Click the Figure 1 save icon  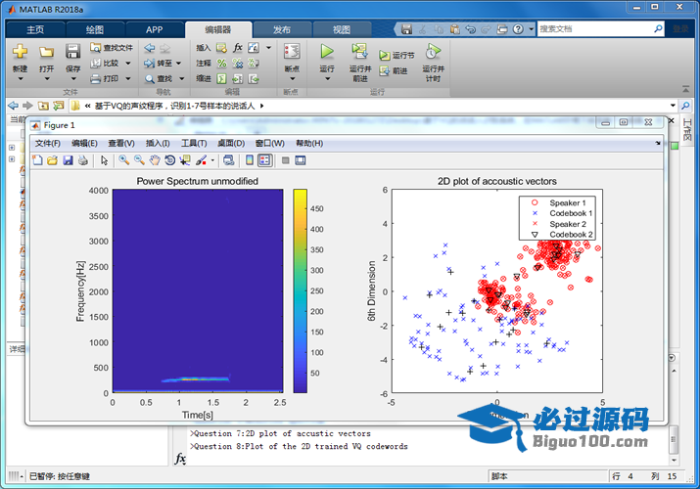pyautogui.click(x=68, y=160)
